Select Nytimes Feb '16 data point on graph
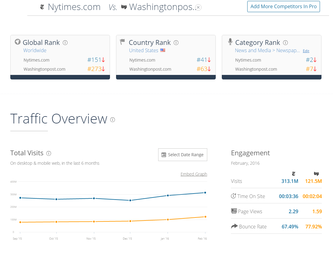This screenshot has width=333, height=256. tap(205, 193)
